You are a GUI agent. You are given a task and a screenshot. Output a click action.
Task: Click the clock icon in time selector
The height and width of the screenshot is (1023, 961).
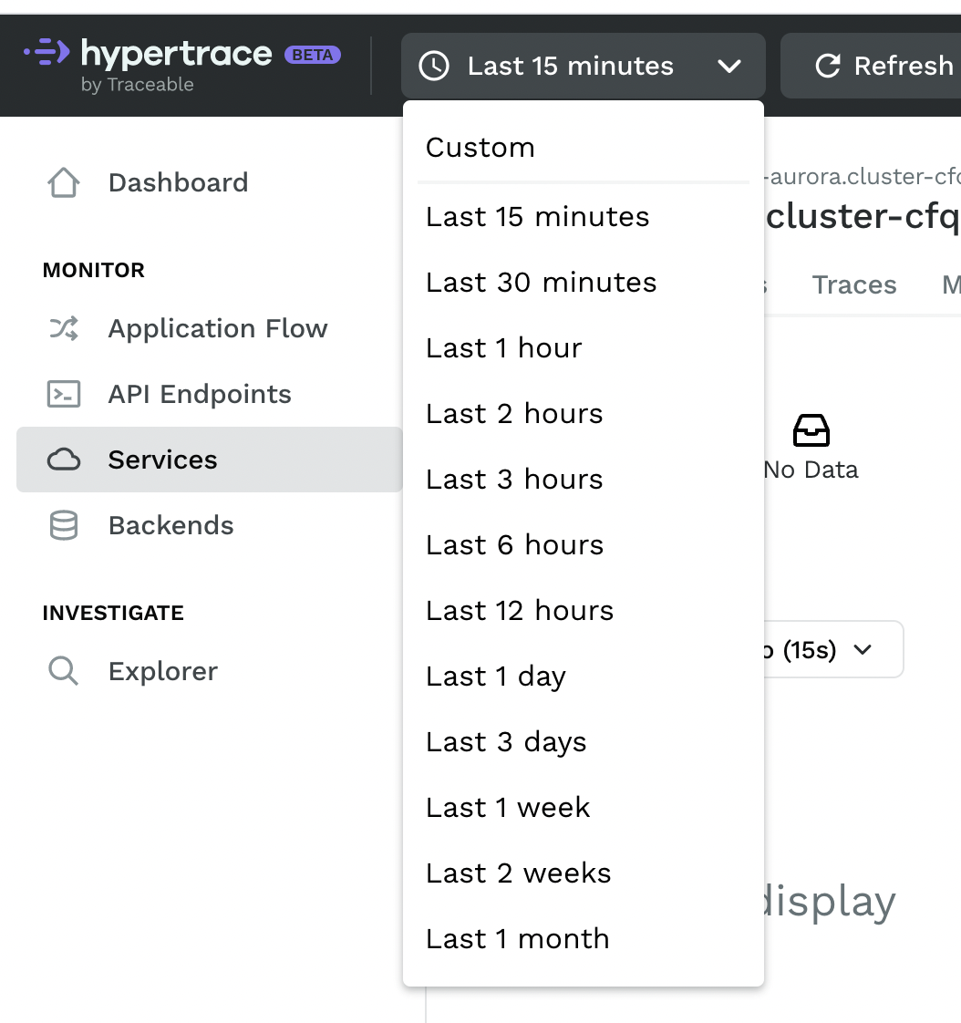coord(434,66)
